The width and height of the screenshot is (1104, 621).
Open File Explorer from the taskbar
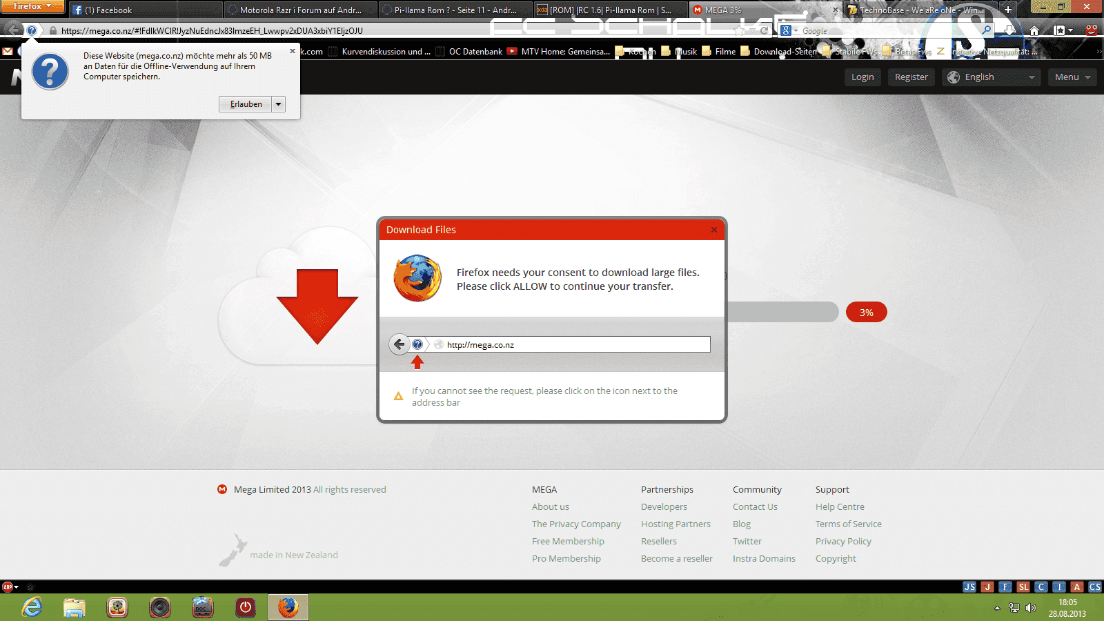pos(75,607)
